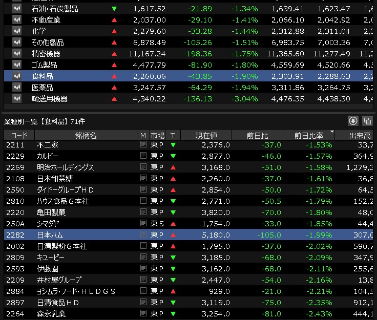This screenshot has width=377, height=320.
Task: Sort by 現在値 column header
Action: point(206,136)
